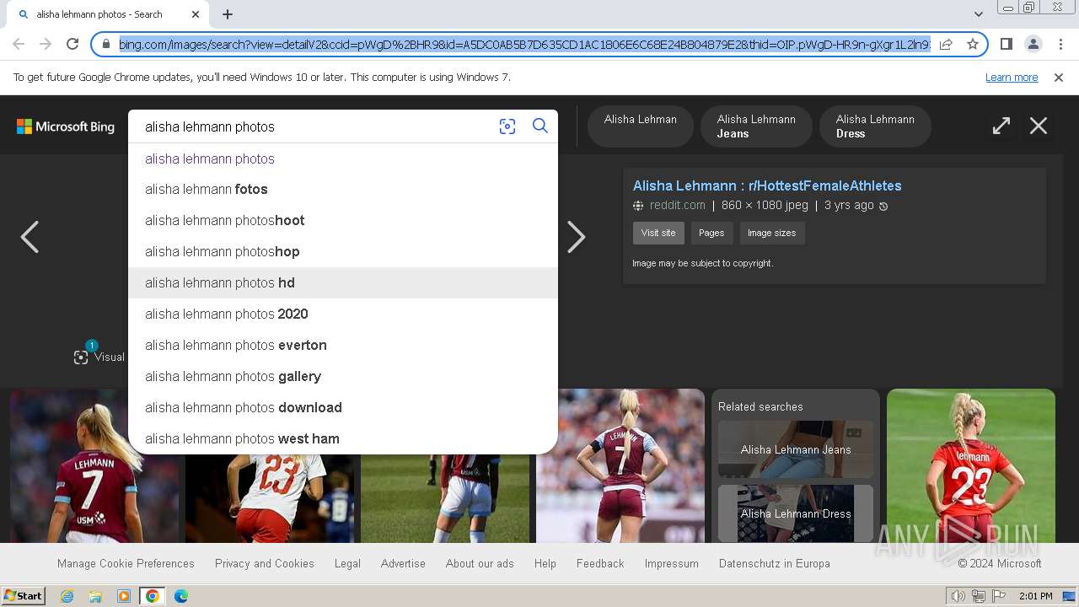Choose suggestion 'alisha lehmann photos hd'
This screenshot has width=1079, height=607.
point(343,283)
